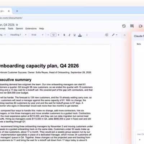
Task: Click the font size field showing 12
Action: tap(53, 35)
